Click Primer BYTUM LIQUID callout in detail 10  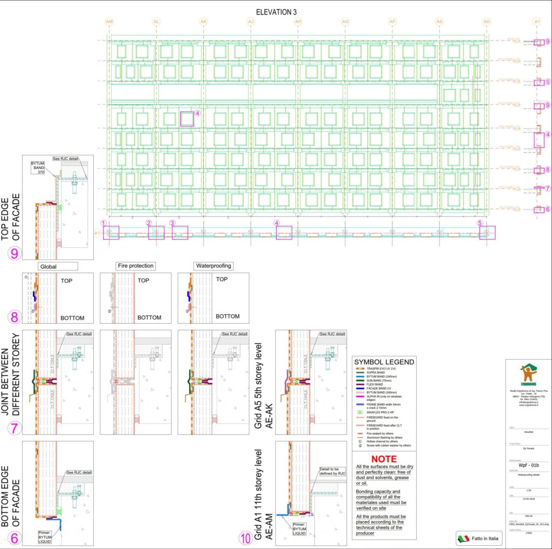[299, 529]
